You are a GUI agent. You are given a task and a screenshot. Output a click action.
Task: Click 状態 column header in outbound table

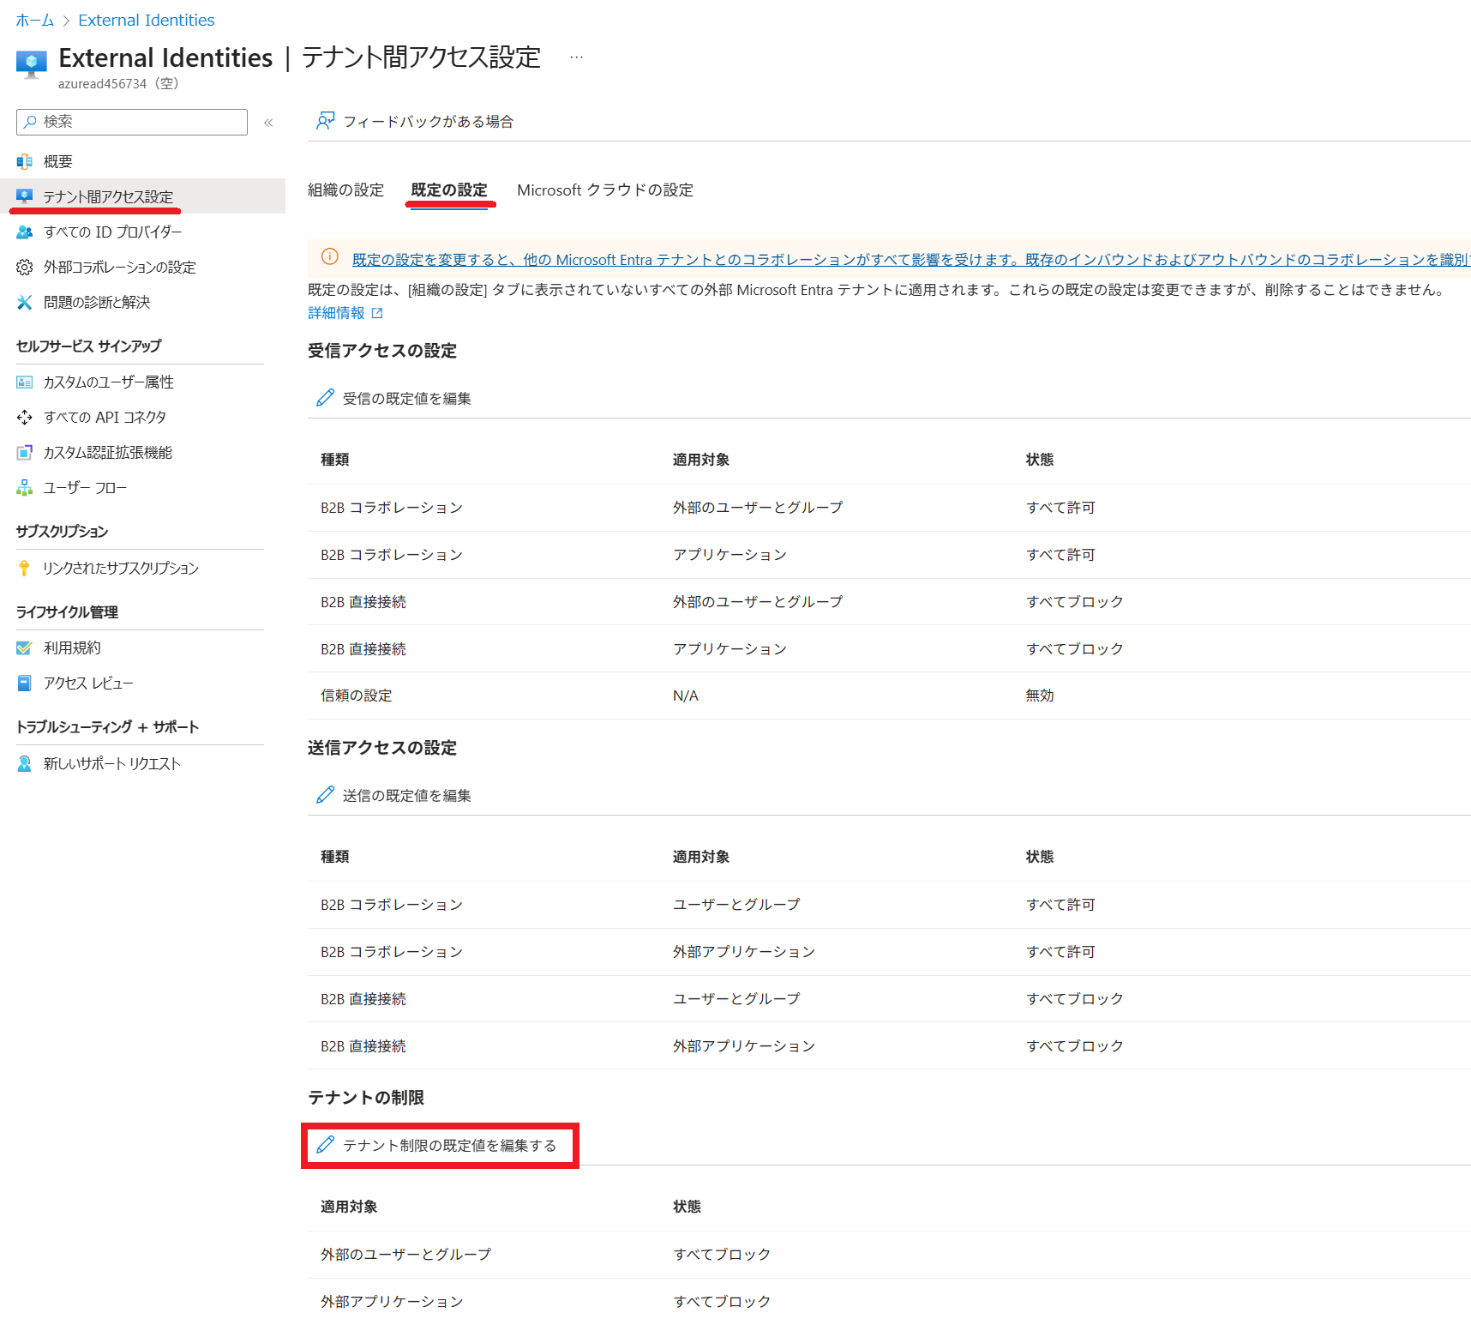1040,857
